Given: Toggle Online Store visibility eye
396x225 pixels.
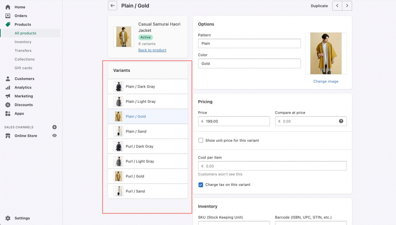Looking at the screenshot, I should [x=54, y=135].
